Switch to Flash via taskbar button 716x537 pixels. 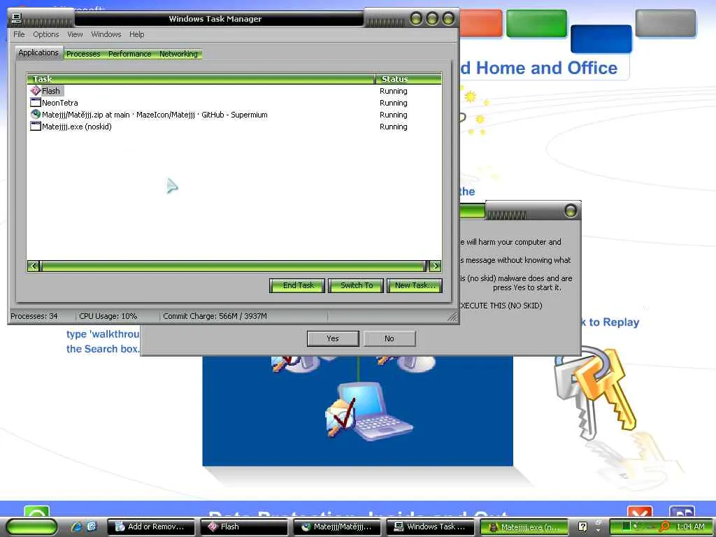[244, 527]
